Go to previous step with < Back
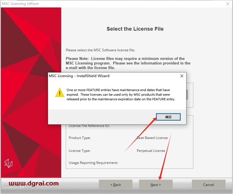This screenshot has width=233, height=194. click(115, 185)
